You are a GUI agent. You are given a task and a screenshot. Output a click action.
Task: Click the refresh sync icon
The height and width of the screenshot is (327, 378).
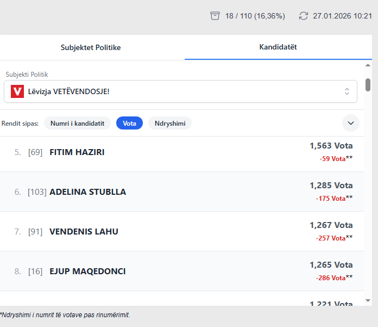(304, 16)
